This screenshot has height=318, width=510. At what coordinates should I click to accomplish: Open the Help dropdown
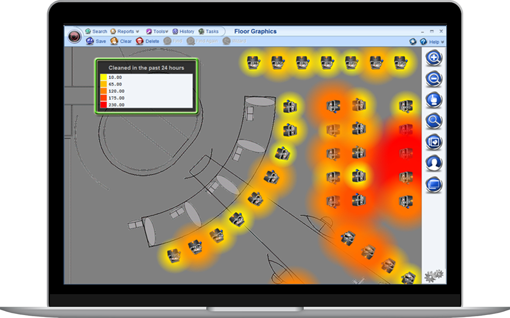click(x=432, y=42)
